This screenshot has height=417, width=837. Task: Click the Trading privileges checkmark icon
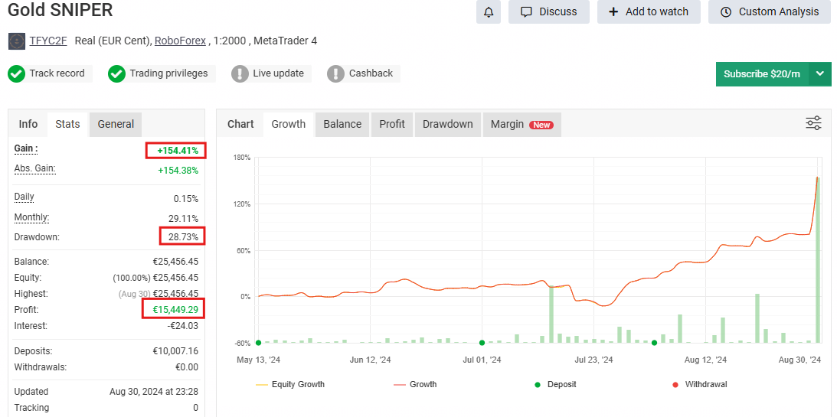tap(116, 74)
